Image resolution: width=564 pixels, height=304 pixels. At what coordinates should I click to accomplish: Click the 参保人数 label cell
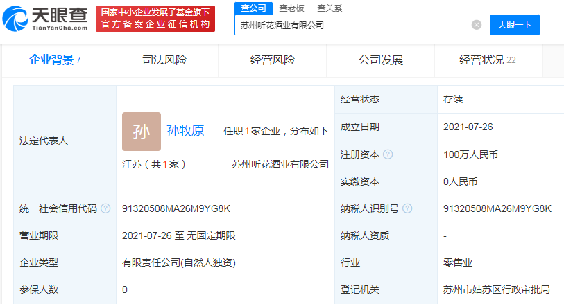[65, 289]
